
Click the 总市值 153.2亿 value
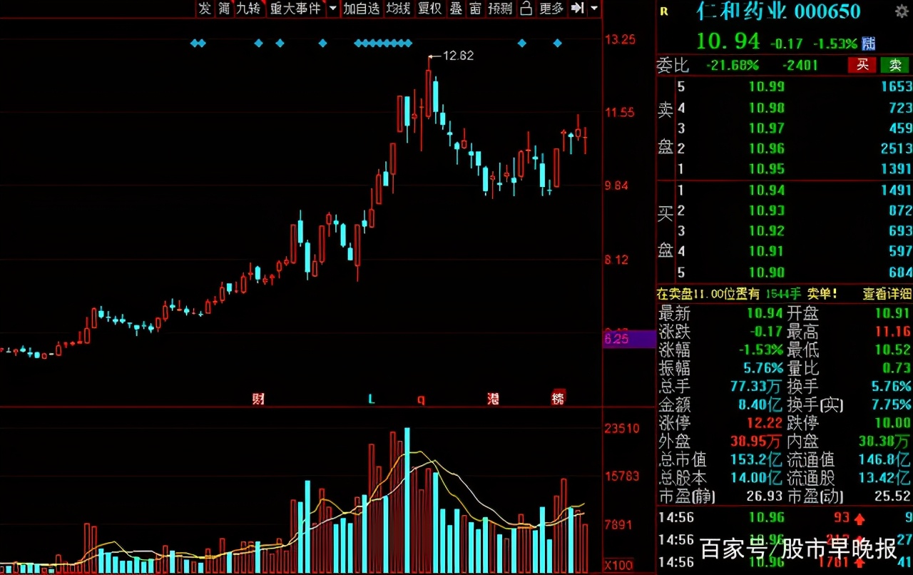tap(756, 460)
